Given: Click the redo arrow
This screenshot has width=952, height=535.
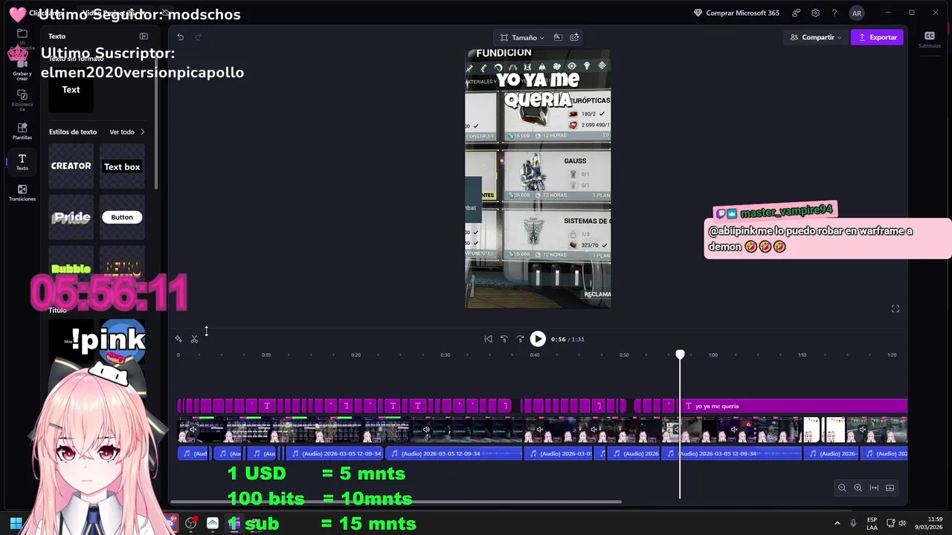Looking at the screenshot, I should [x=198, y=37].
